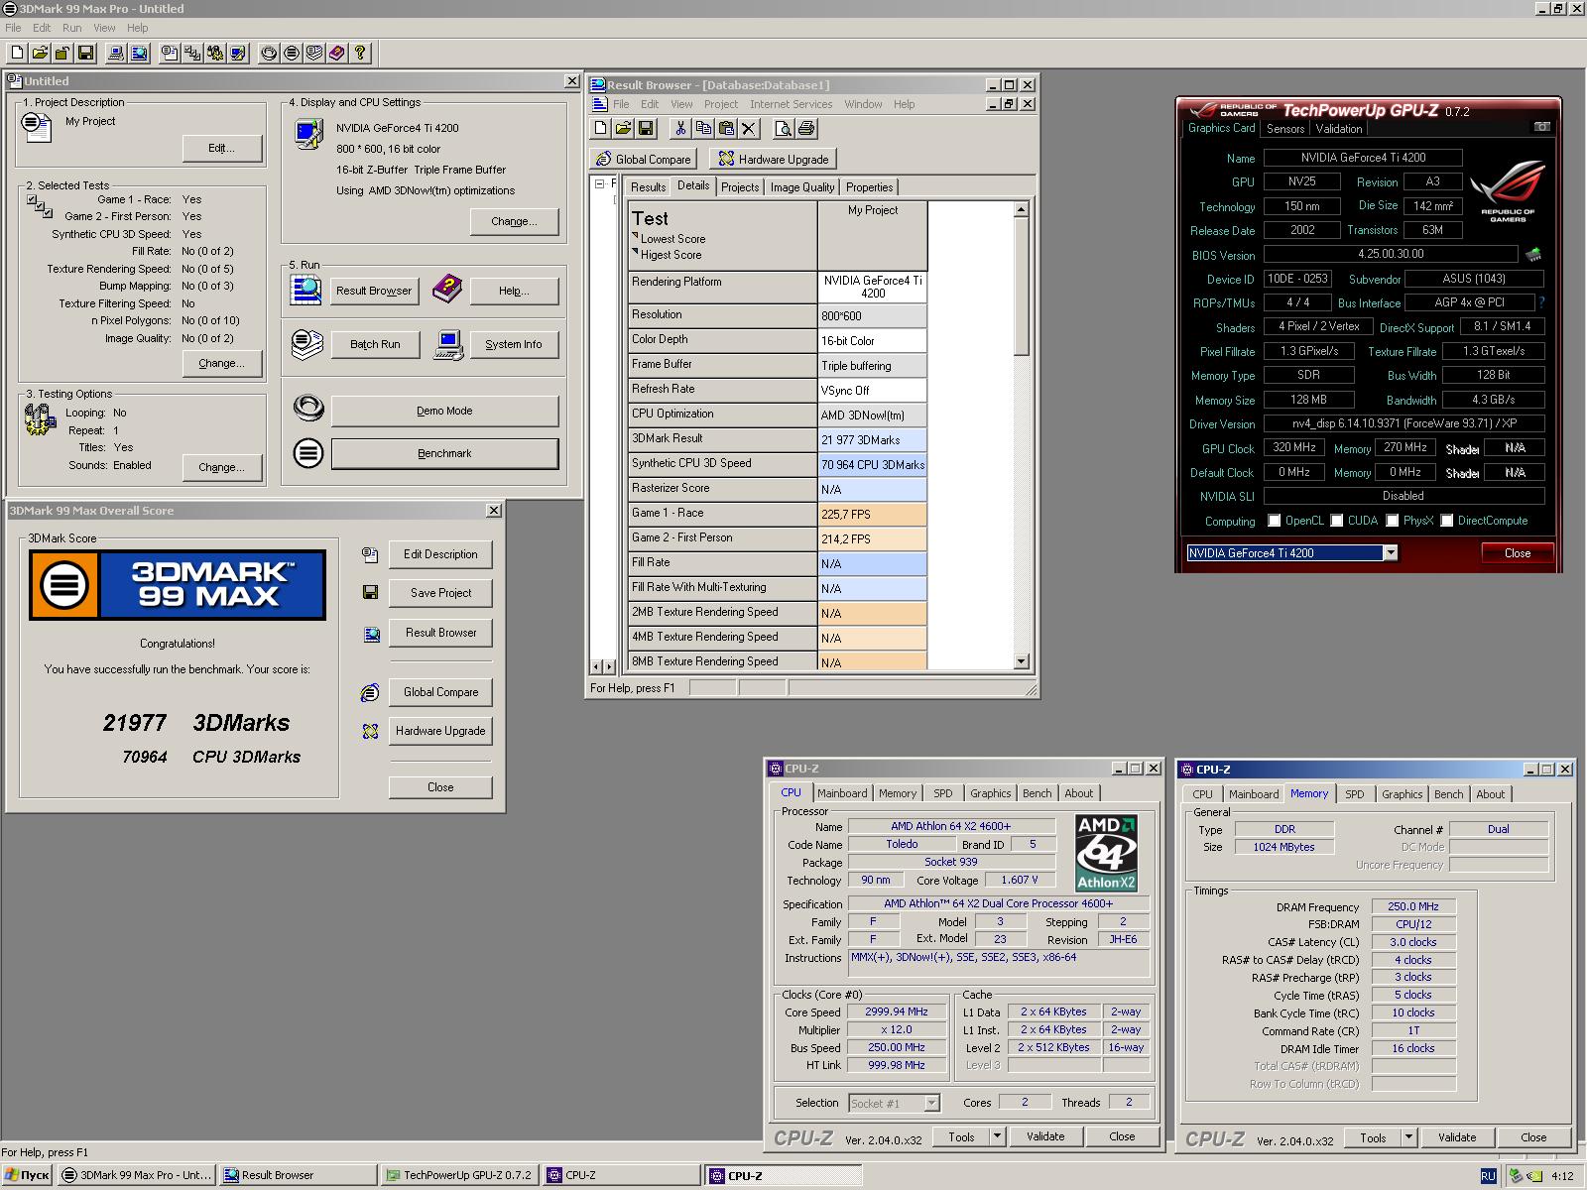This screenshot has width=1587, height=1190.
Task: Click the Start (Пуск) button on taskbar
Action: (27, 1175)
